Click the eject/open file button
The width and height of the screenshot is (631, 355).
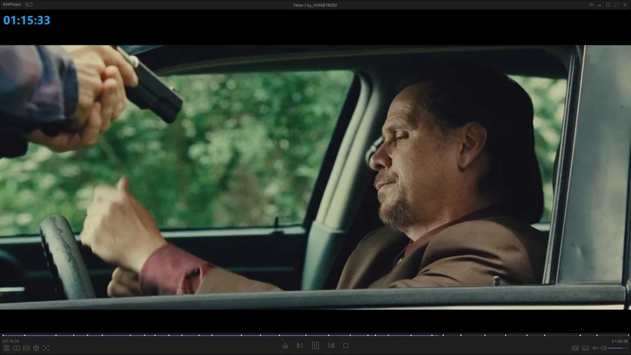coord(285,346)
